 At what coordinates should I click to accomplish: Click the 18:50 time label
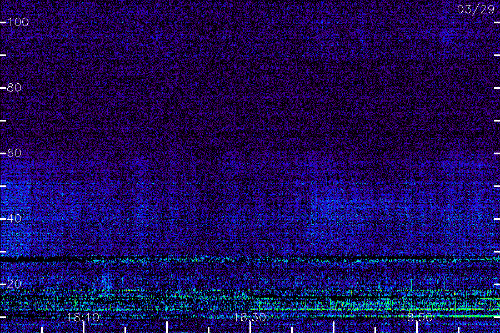[417, 317]
